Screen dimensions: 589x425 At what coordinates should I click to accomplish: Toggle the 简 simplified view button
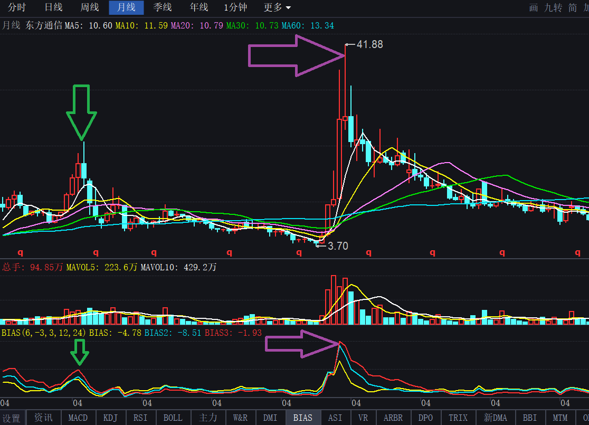[x=573, y=7]
